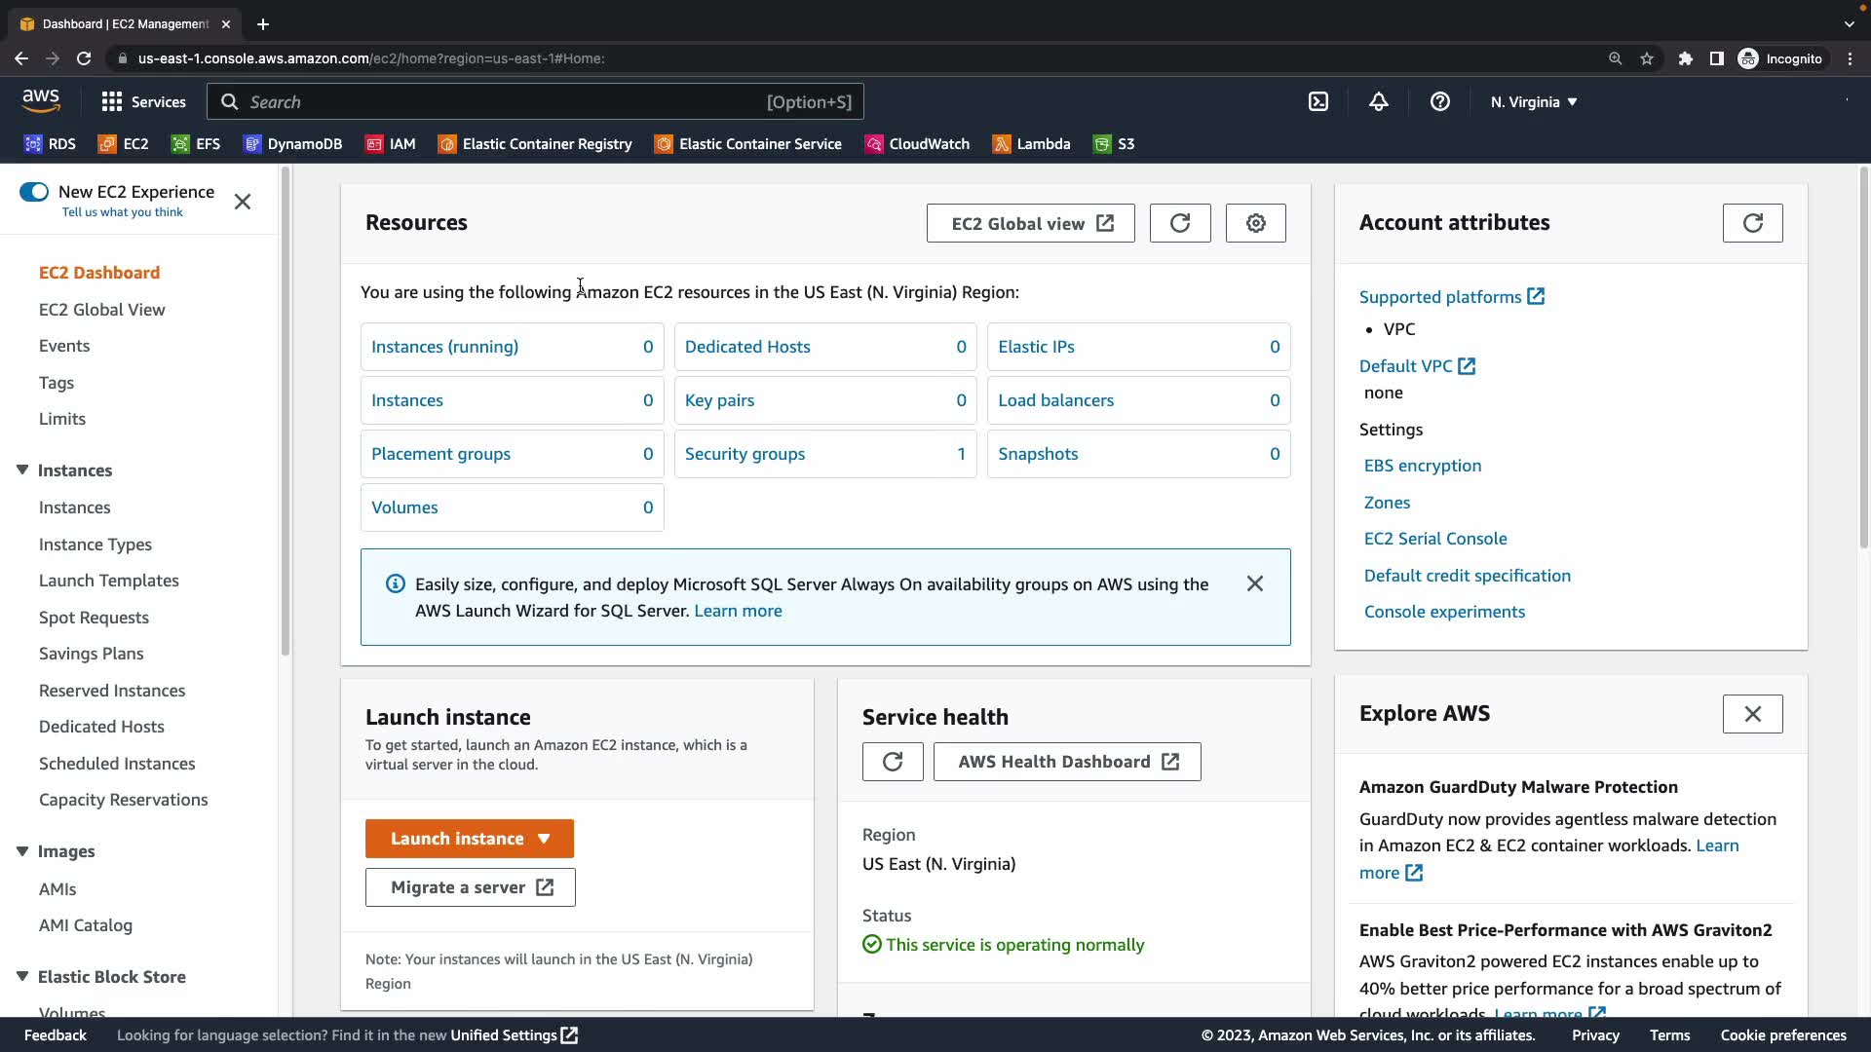Open the N. Virginia region dropdown
Screen dimensions: 1871x1052
point(1533,101)
